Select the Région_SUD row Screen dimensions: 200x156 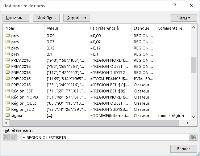click(97, 109)
